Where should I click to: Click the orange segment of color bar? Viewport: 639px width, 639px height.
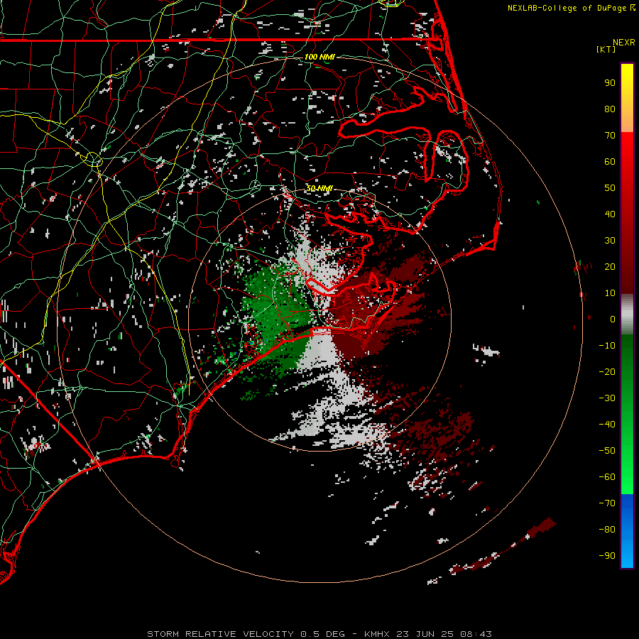627,119
